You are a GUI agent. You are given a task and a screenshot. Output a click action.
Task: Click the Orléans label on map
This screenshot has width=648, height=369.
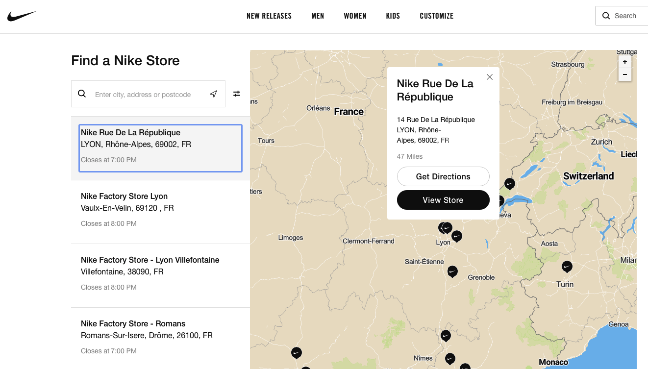318,108
